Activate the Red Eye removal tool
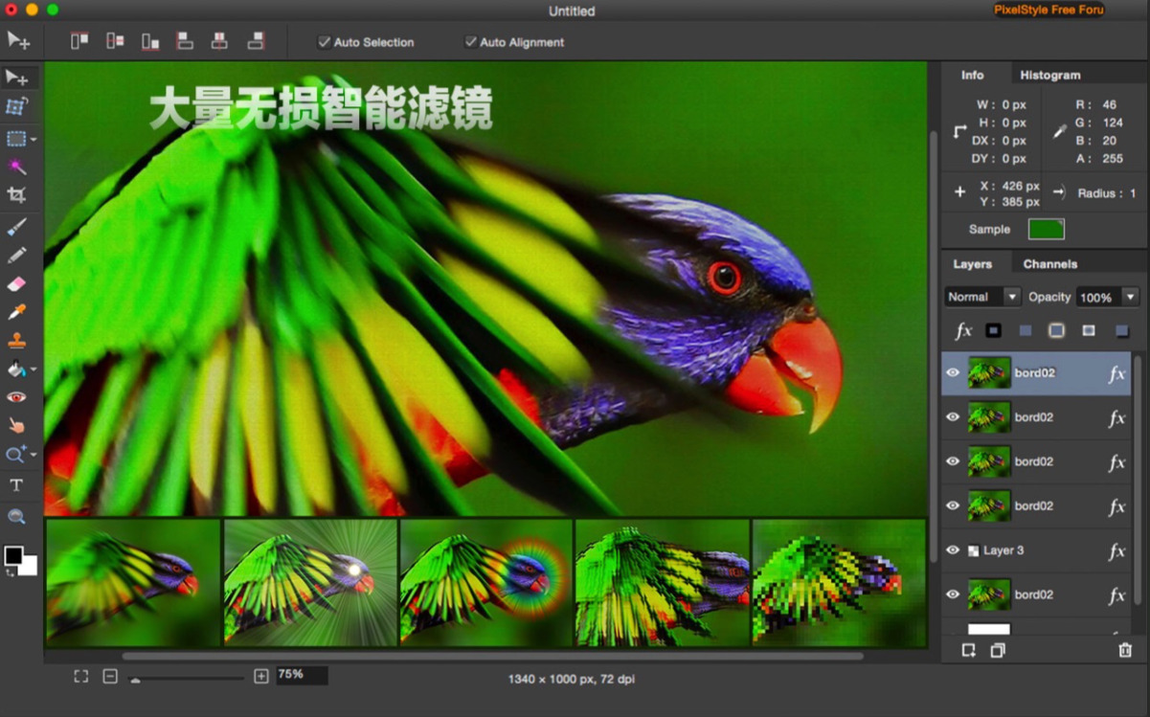 (x=17, y=396)
